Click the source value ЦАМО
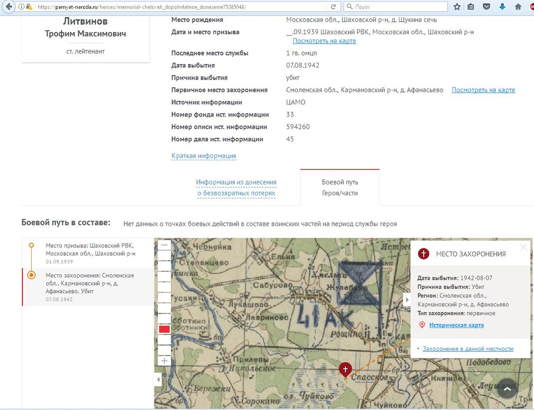534x410 pixels. point(296,102)
